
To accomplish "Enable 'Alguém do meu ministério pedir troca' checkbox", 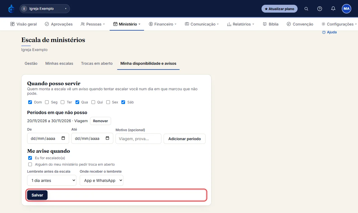I will [30, 165].
